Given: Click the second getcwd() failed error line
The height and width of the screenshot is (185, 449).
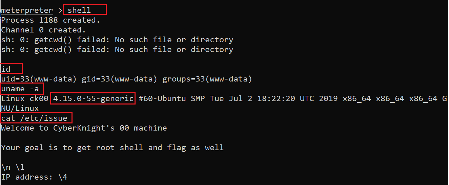Looking at the screenshot, I should (117, 49).
